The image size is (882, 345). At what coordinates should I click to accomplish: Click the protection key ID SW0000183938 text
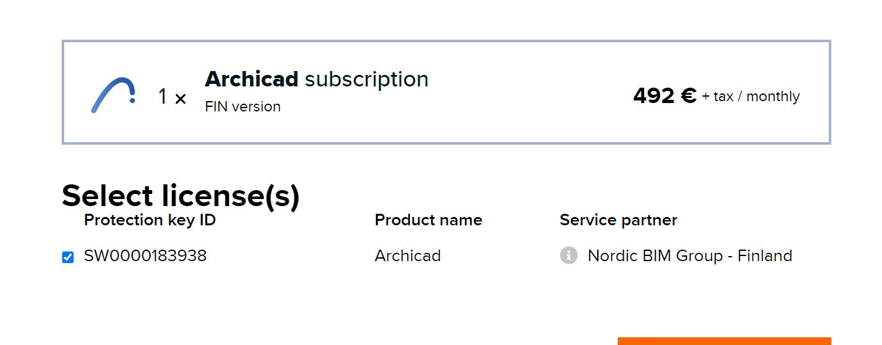tap(145, 256)
